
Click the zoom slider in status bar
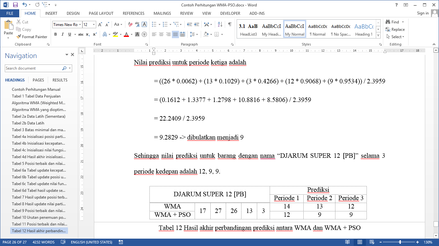click(x=400, y=242)
